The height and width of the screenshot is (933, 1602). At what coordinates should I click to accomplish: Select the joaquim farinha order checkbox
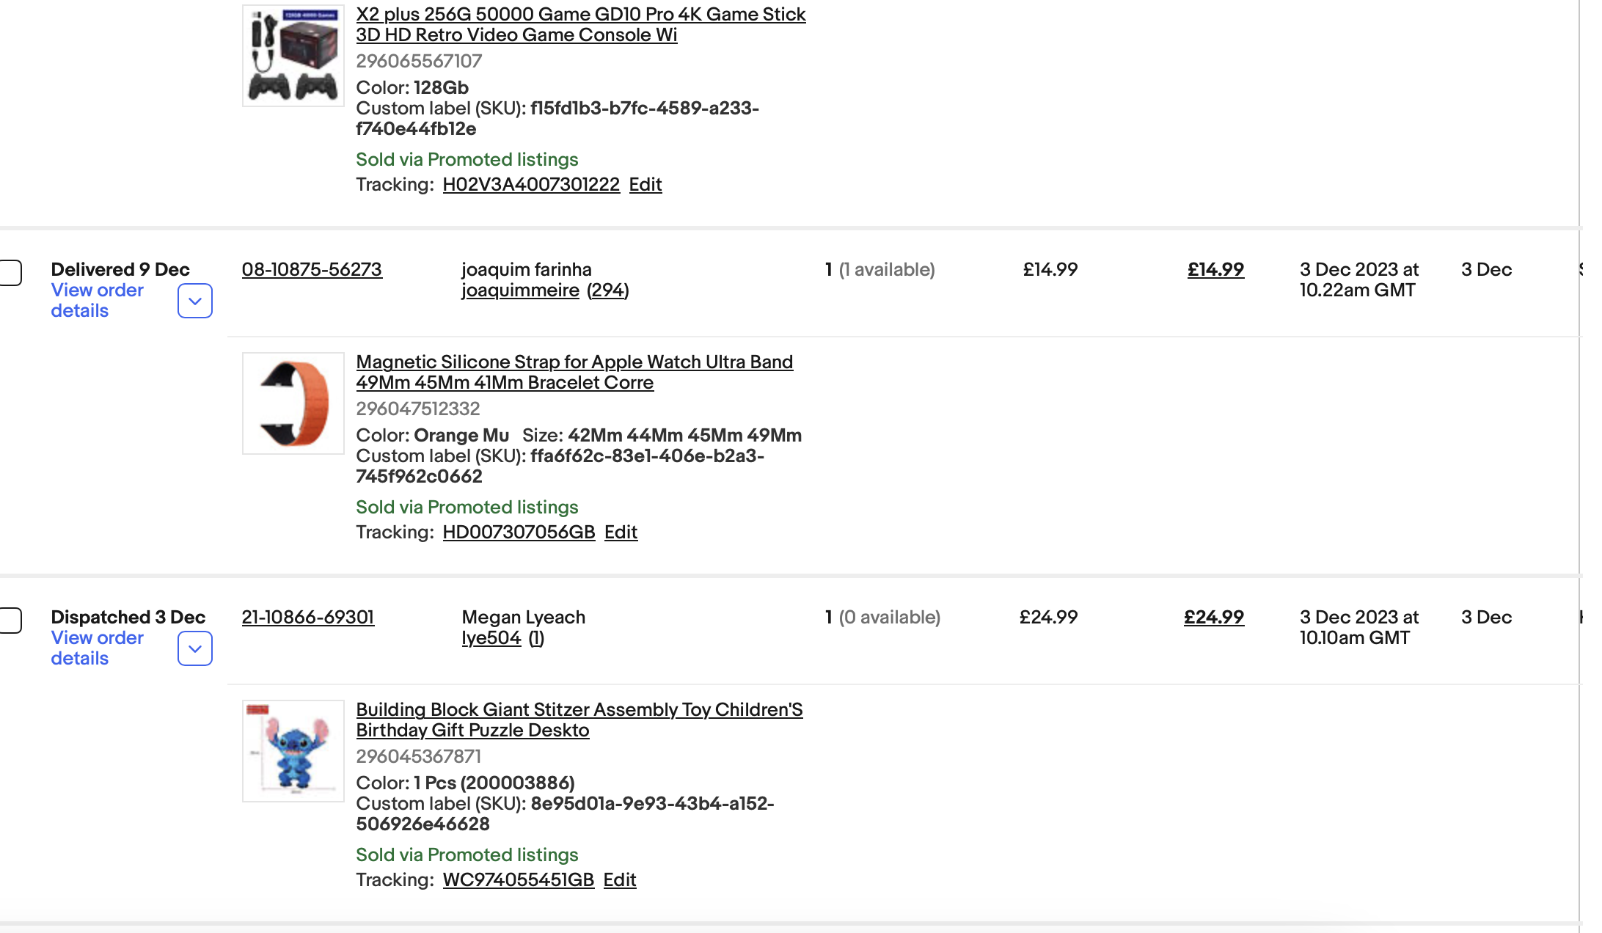coord(10,273)
